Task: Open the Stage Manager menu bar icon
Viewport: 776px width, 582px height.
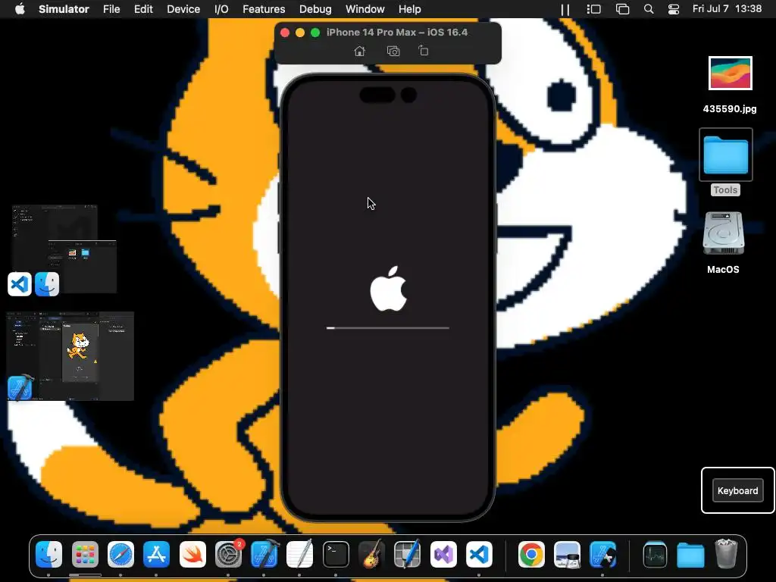Action: 593,9
